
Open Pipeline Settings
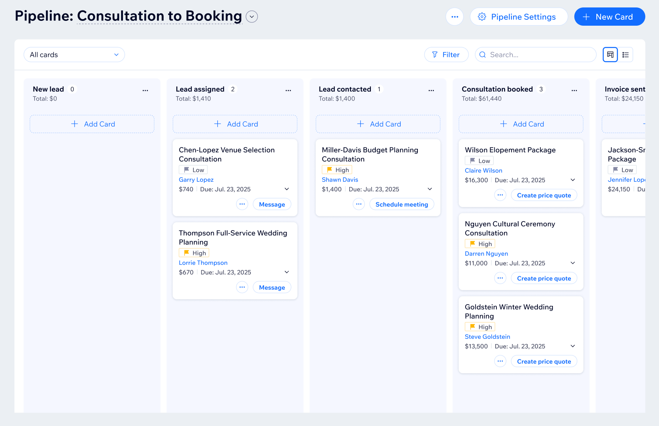[518, 17]
